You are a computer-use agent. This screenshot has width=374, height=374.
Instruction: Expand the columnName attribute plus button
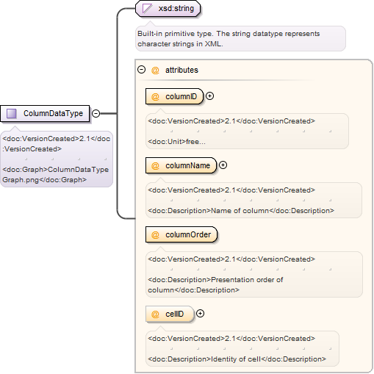coord(223,165)
